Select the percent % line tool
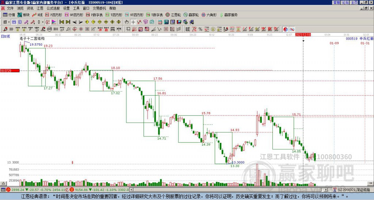The image size is (374, 200). click(x=201, y=29)
